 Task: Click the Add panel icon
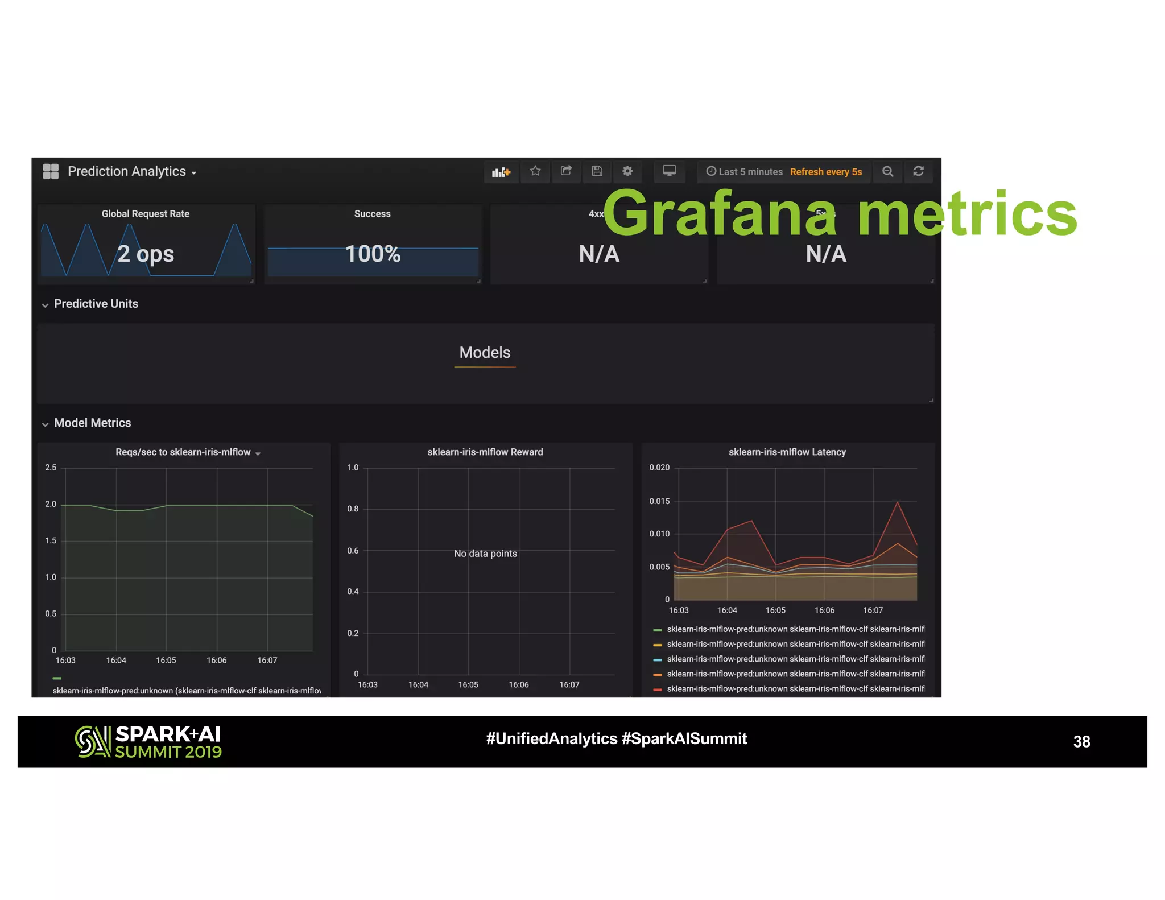(501, 171)
